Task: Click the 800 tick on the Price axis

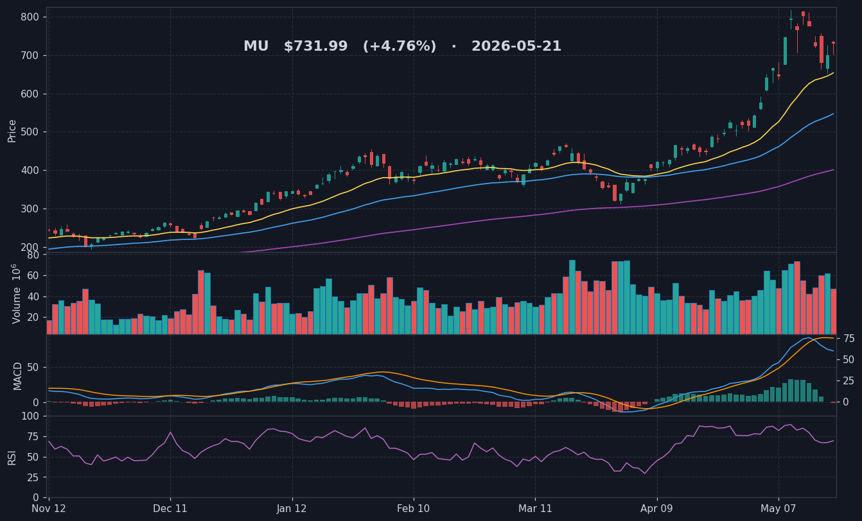Action: click(30, 17)
